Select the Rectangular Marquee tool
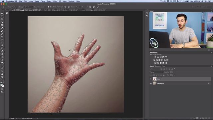This screenshot has width=213, height=120. click(2, 16)
